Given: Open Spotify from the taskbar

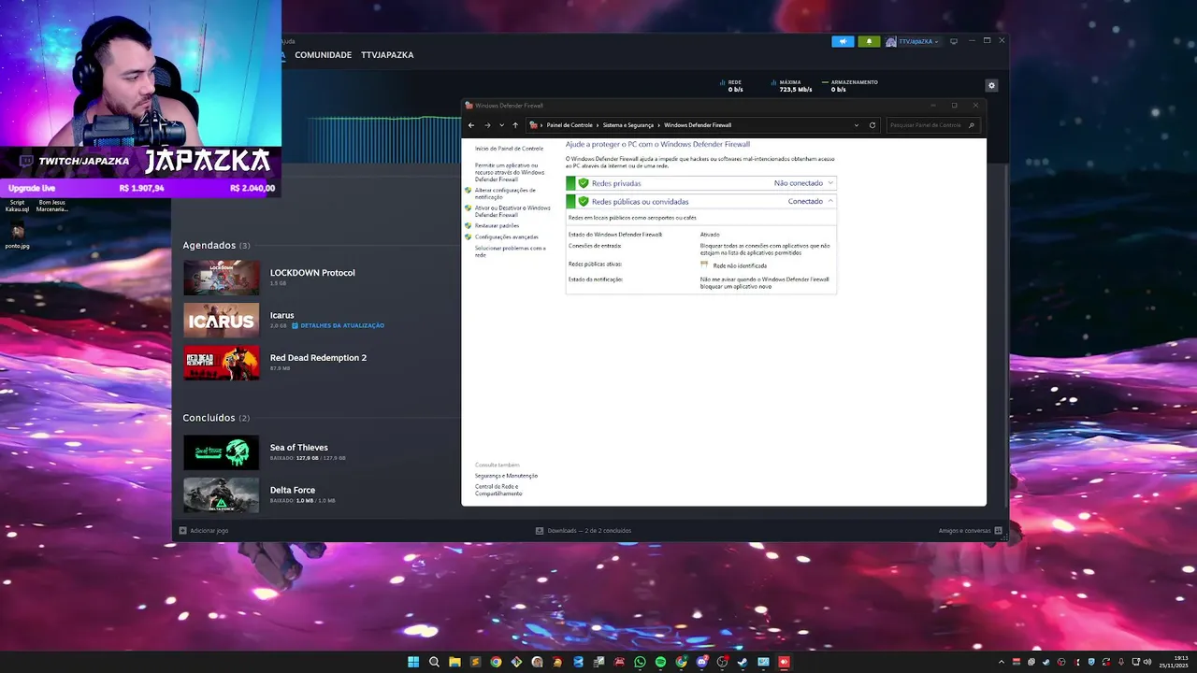Looking at the screenshot, I should tap(660, 662).
